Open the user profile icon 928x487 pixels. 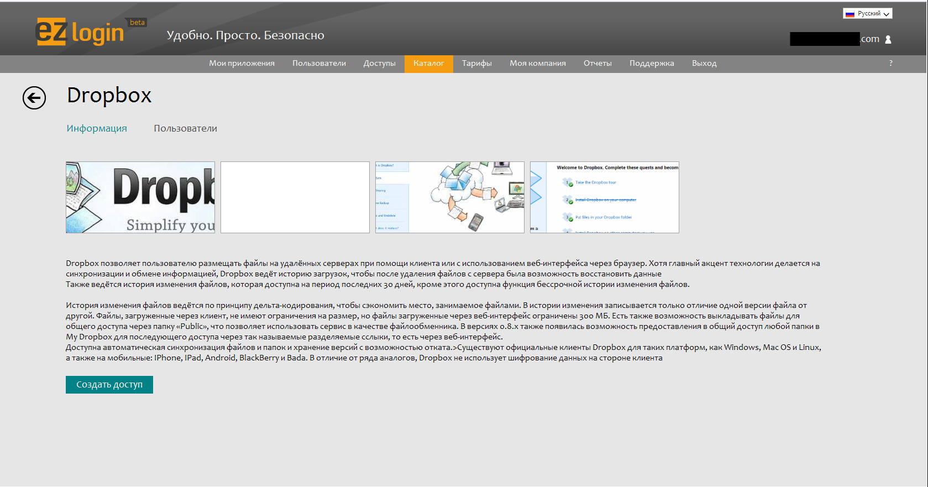pos(888,39)
